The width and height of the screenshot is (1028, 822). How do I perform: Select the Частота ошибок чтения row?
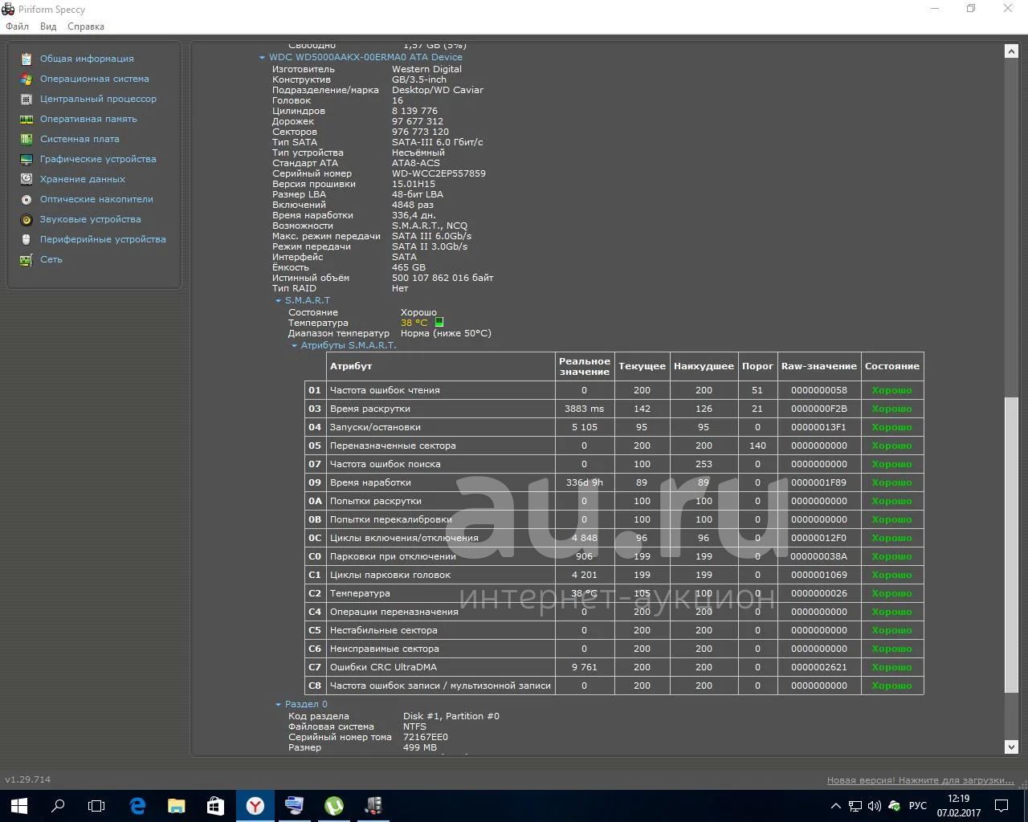click(614, 390)
